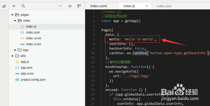Click the '//获取应用实例' comment line

point(114,16)
